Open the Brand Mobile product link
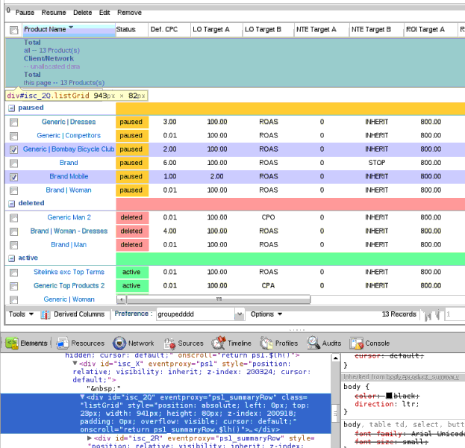Viewport: 465px width, 448px height. (69, 176)
